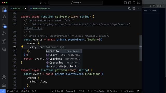Open the Extensions view
The height and width of the screenshot is (93, 166).
point(4,41)
